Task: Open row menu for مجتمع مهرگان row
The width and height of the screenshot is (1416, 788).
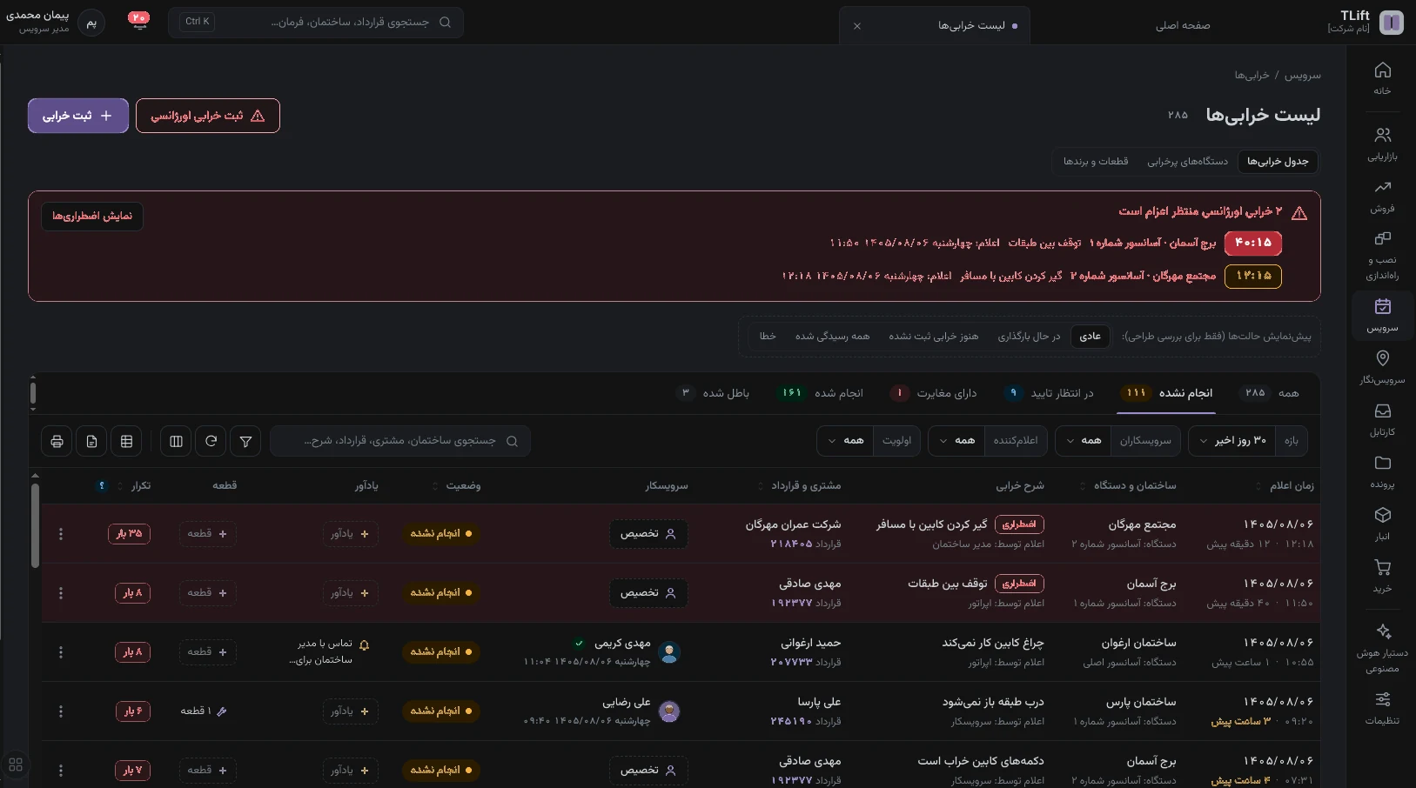Action: (x=60, y=534)
